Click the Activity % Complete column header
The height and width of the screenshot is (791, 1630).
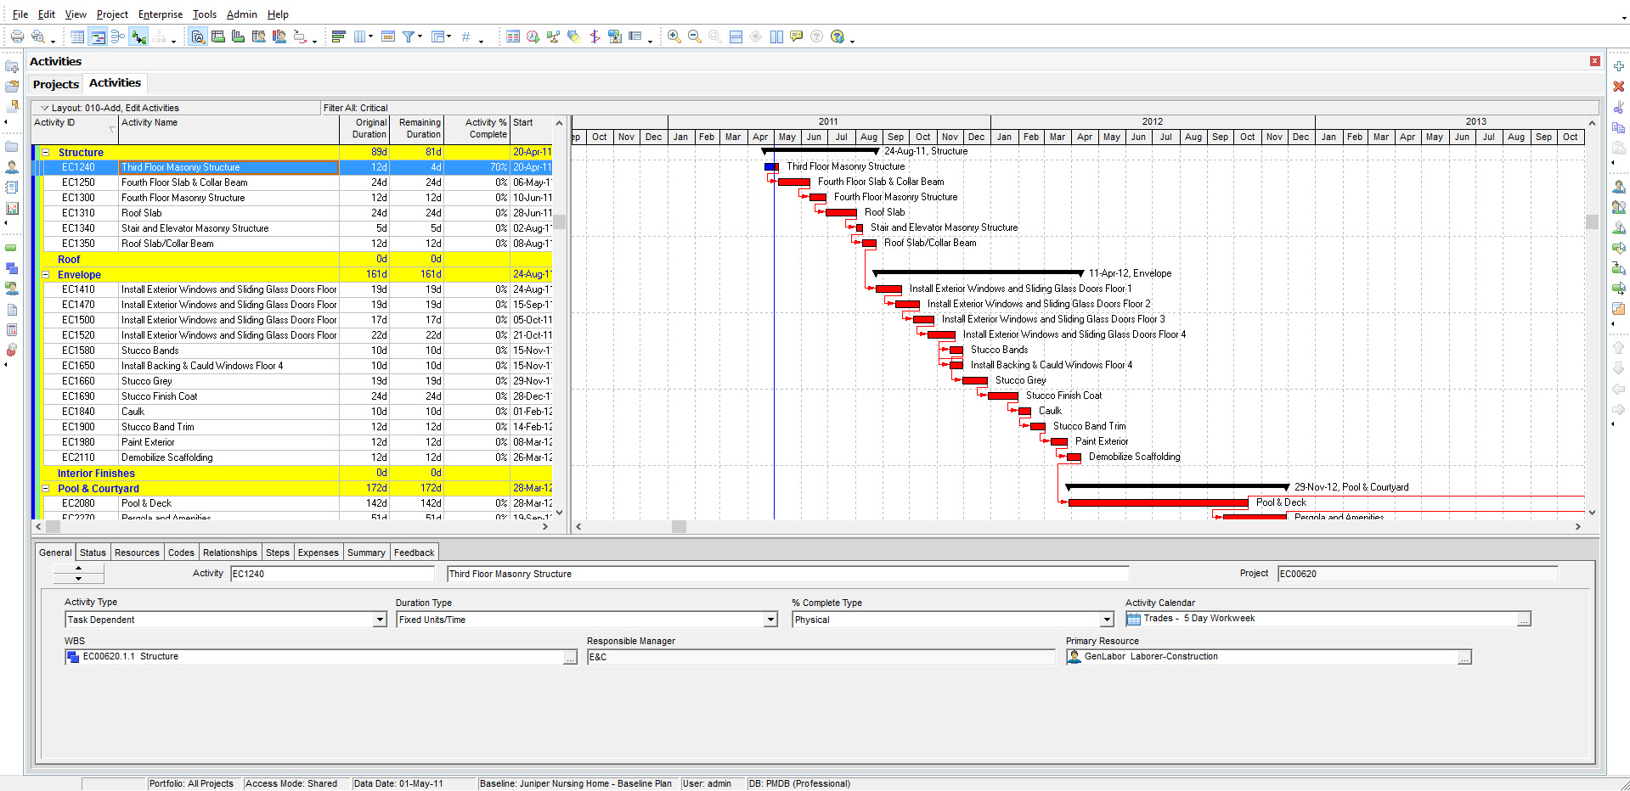point(477,129)
